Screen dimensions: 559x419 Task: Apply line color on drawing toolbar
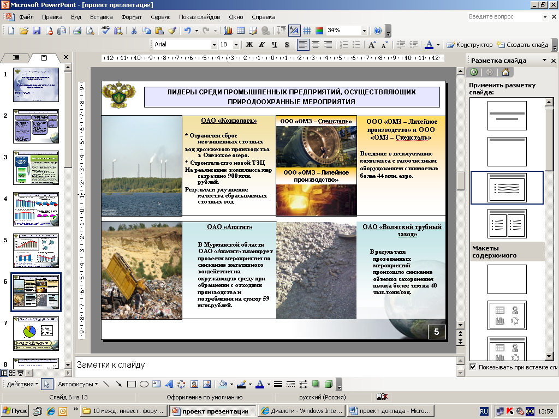tap(241, 384)
